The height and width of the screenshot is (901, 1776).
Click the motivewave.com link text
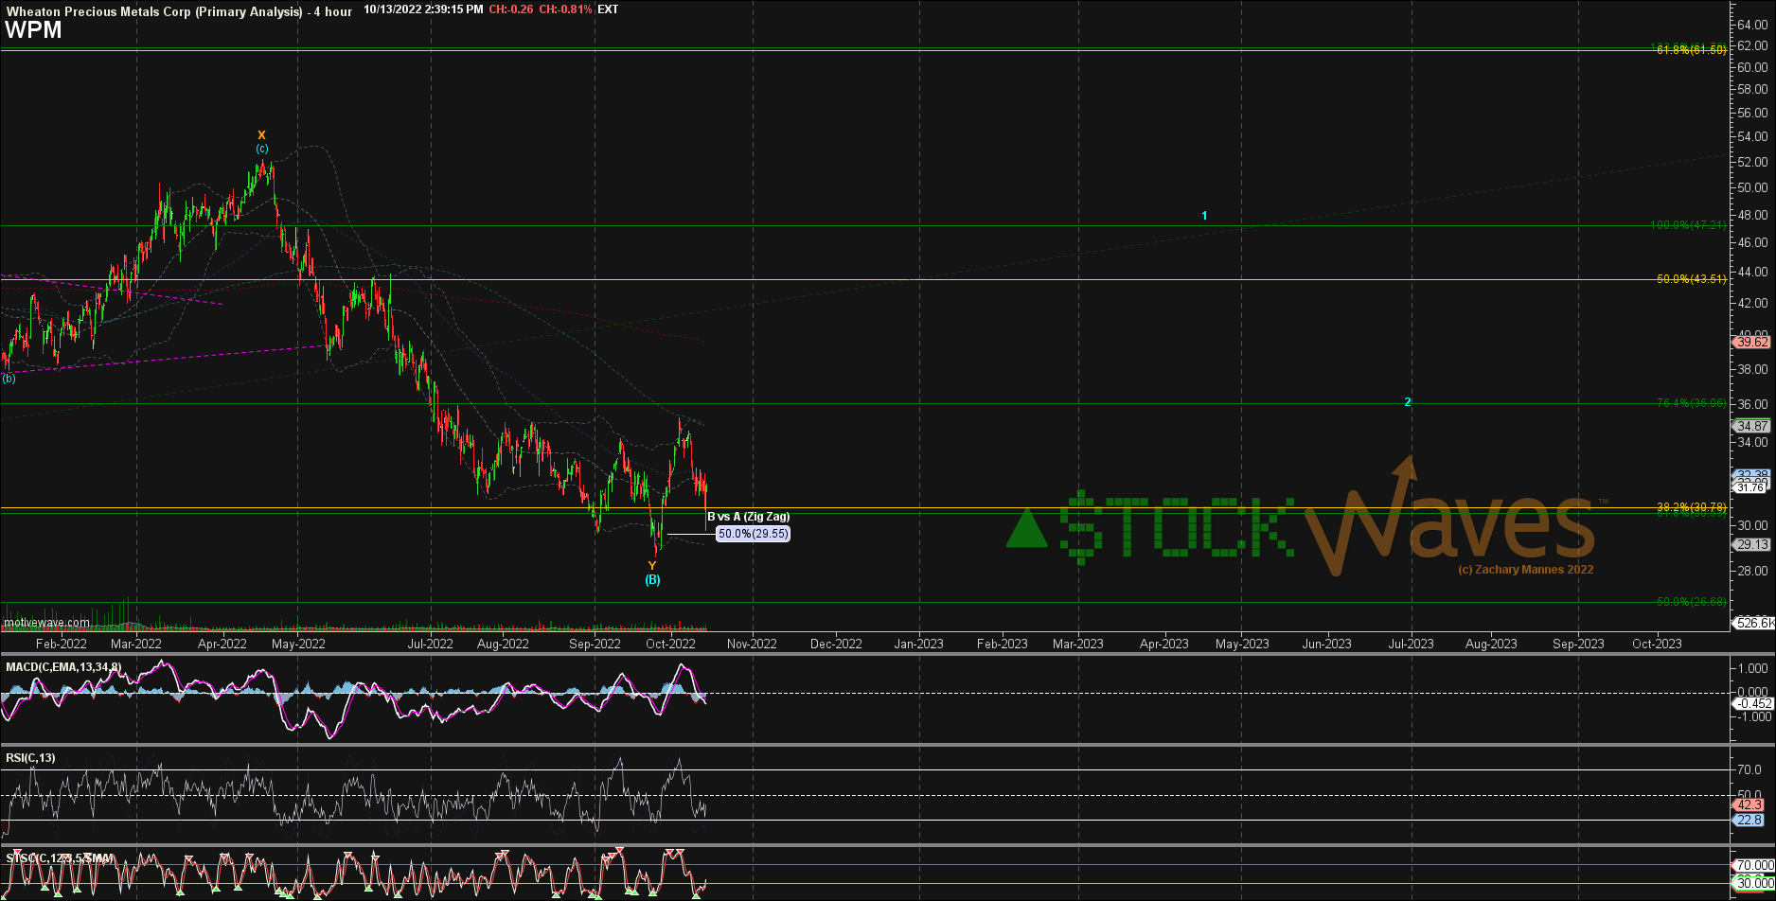coord(46,623)
